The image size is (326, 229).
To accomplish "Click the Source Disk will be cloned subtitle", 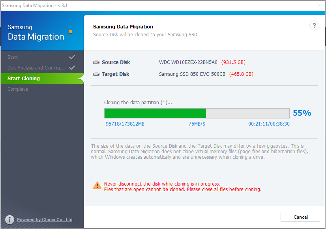I will pos(146,34).
